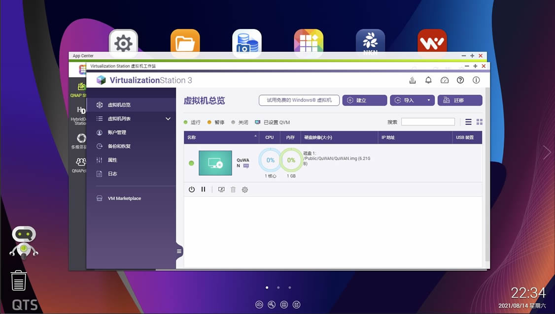Click the 迁移 migrate button
Image resolution: width=555 pixels, height=314 pixels.
pos(460,100)
